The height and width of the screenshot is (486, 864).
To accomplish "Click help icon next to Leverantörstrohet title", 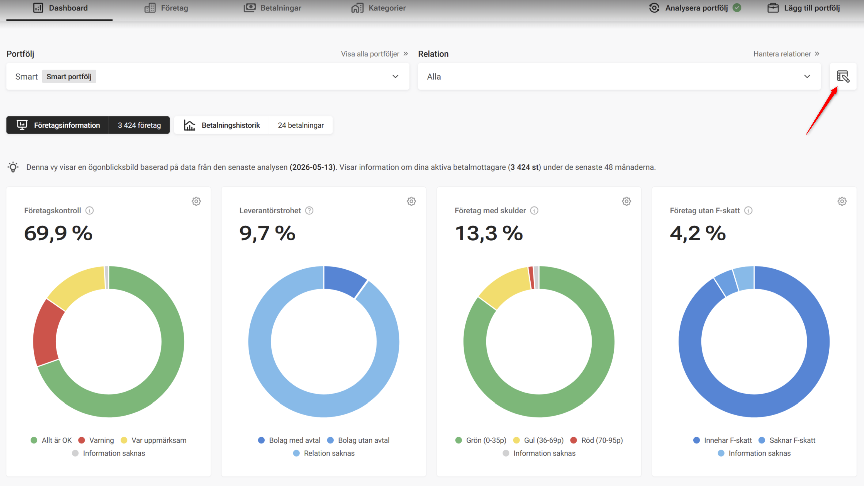I will point(309,210).
